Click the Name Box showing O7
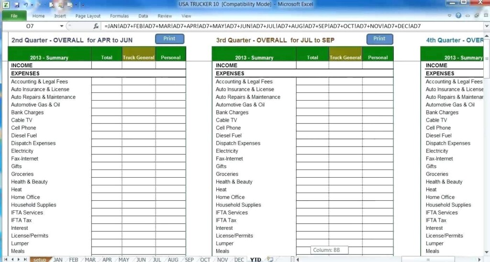 (x=30, y=26)
